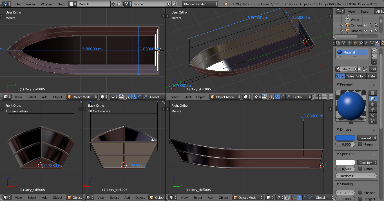Click the plus icon to add material slot
Image resolution: width=384 pixels, height=201 pixels.
(x=374, y=51)
